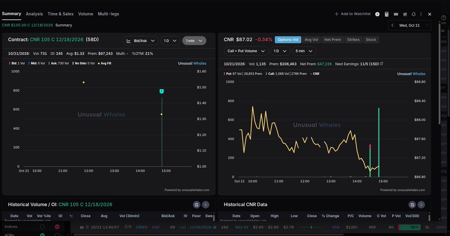
Task: Click the 11/06/2026 expiry in the CRWV row
Action: (201, 227)
